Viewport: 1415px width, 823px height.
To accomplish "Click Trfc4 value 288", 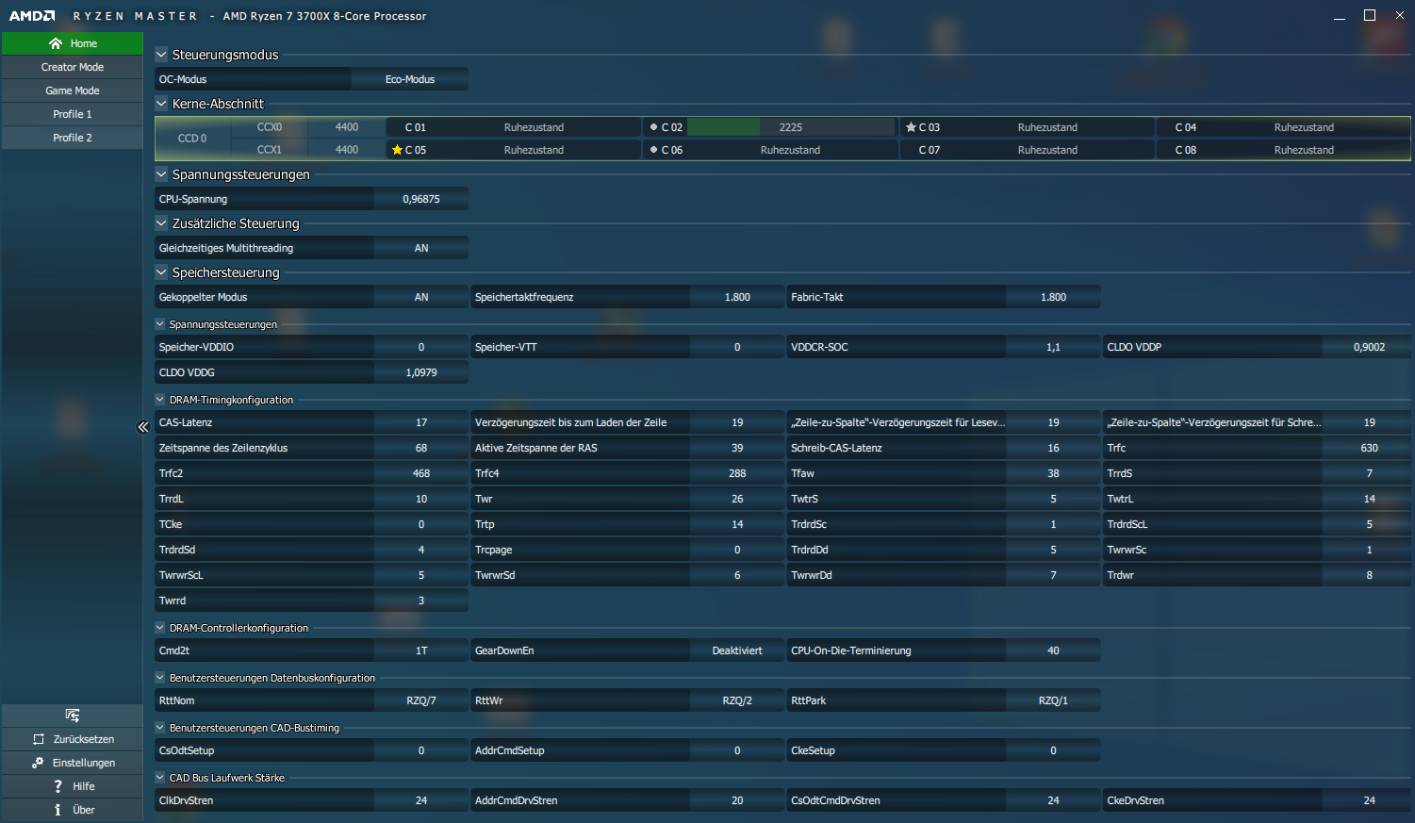I will [x=737, y=473].
